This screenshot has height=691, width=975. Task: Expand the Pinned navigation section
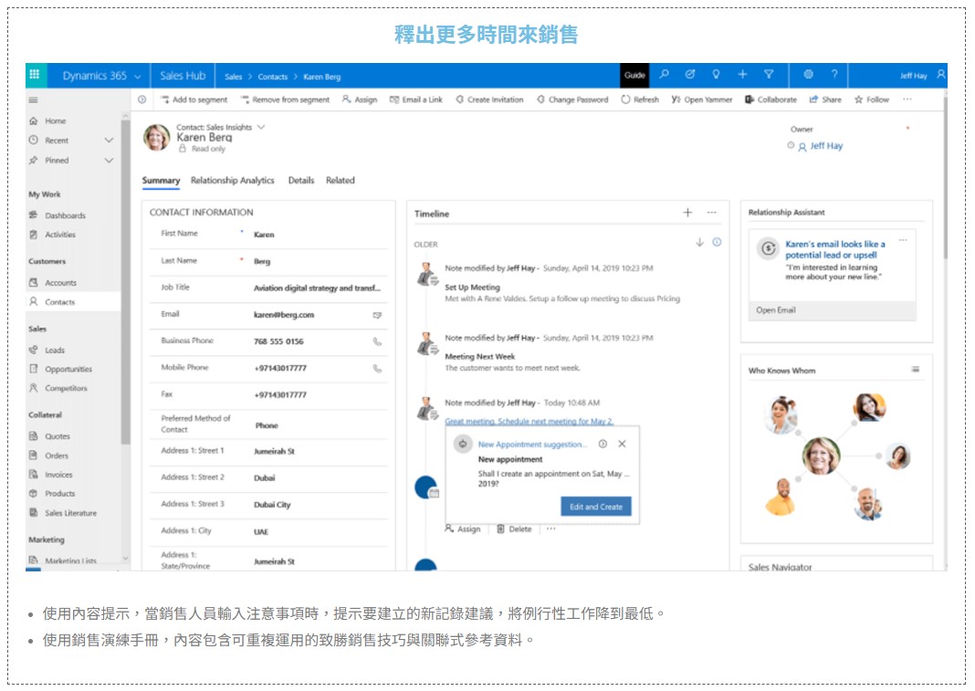click(x=109, y=161)
